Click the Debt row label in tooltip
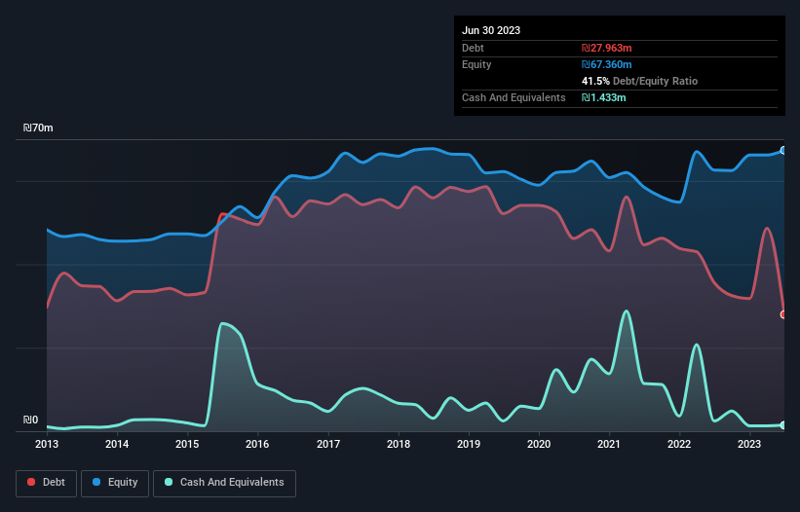Image resolution: width=800 pixels, height=512 pixels. [x=473, y=48]
